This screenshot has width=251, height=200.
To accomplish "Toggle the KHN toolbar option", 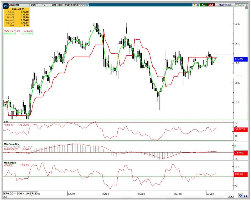I will click(61, 5).
